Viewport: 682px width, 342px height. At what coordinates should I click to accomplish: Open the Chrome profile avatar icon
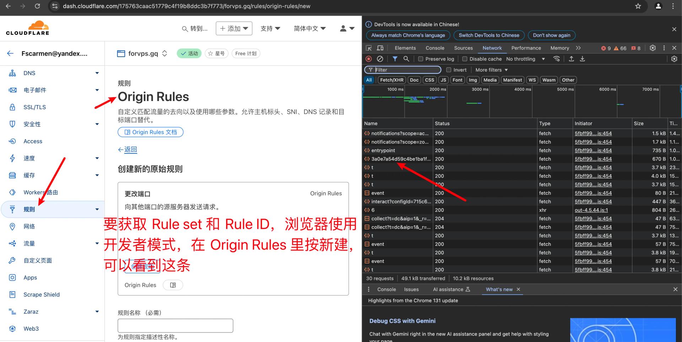tap(658, 6)
